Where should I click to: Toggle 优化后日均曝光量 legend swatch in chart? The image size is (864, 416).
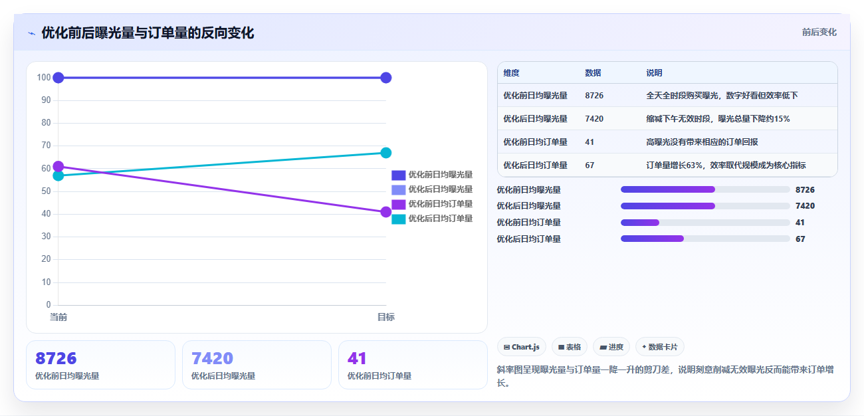[x=398, y=190]
